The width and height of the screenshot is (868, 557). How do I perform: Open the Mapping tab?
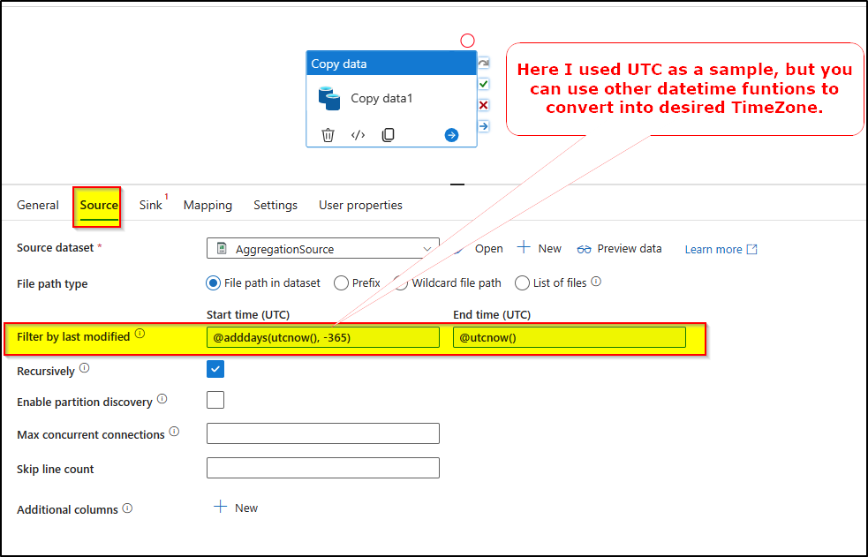point(208,205)
